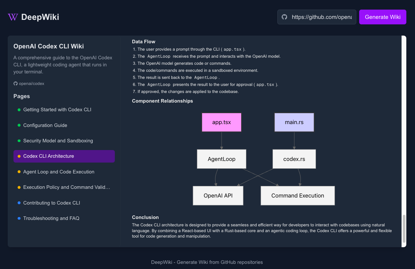Click the Conclusion heading
The height and width of the screenshot is (269, 415).
(x=145, y=217)
